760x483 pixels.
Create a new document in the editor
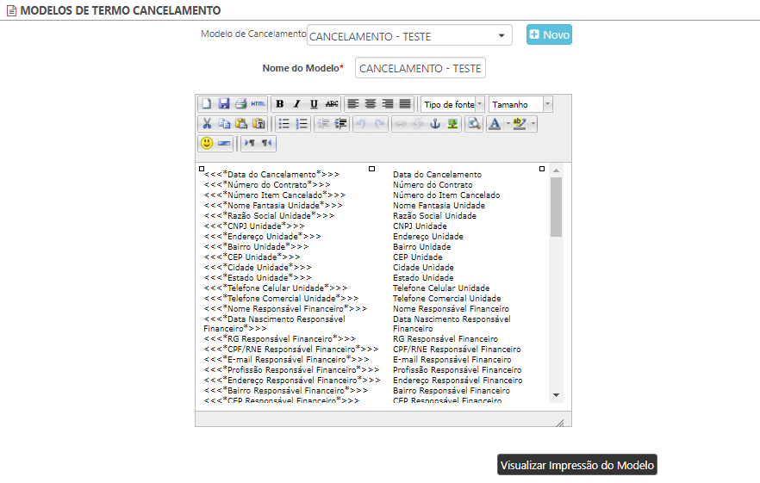tap(207, 103)
